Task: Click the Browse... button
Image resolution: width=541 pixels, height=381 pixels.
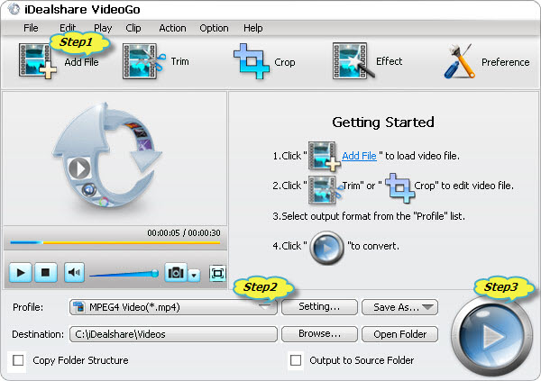Action: coord(319,334)
